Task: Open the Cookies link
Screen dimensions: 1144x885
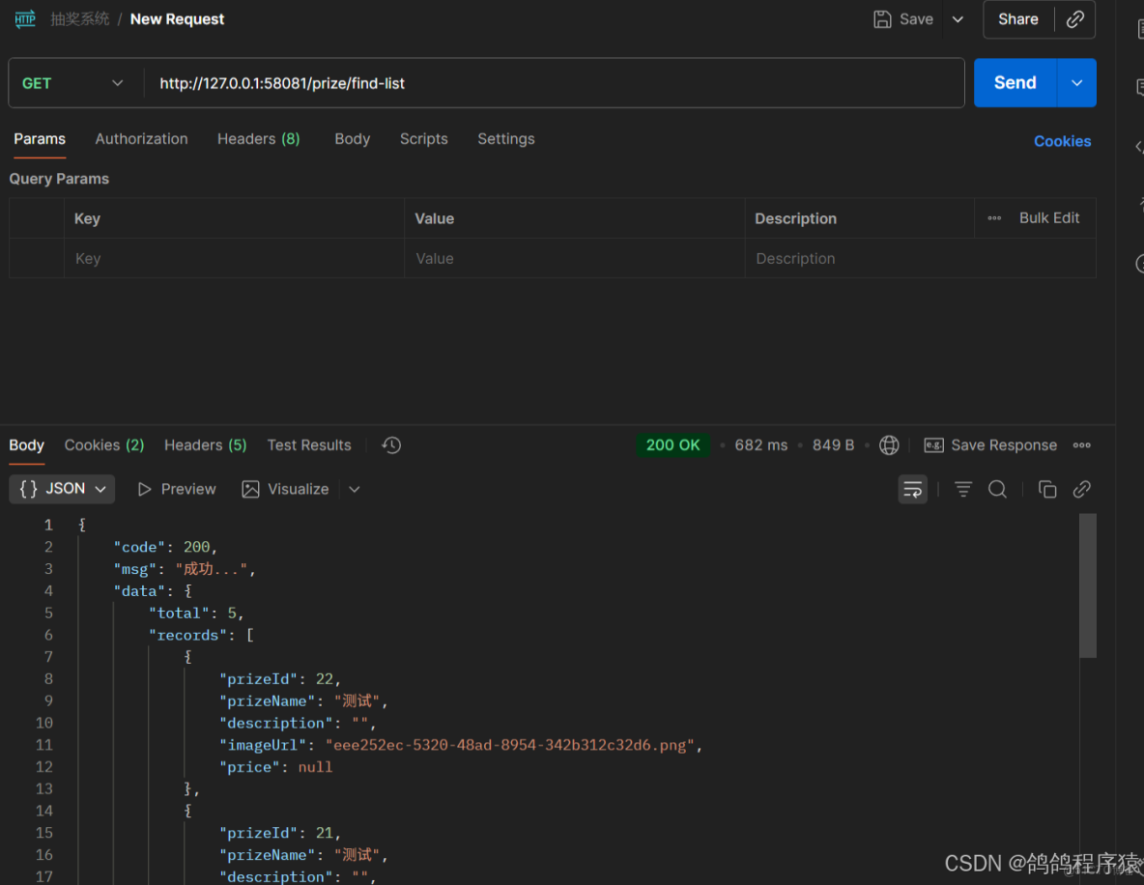Action: (1062, 141)
